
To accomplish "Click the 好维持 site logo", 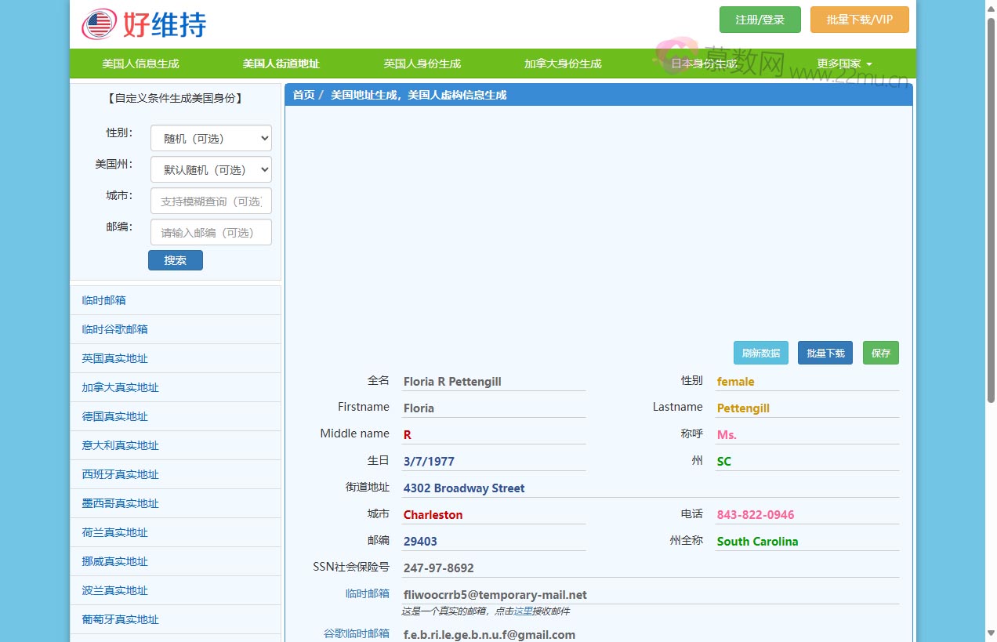I will tap(144, 24).
